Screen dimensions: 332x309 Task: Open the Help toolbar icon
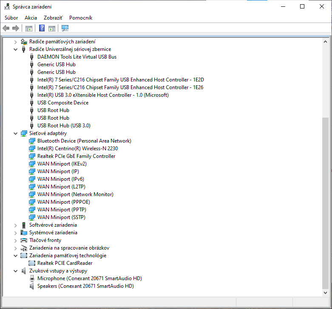[42, 28]
